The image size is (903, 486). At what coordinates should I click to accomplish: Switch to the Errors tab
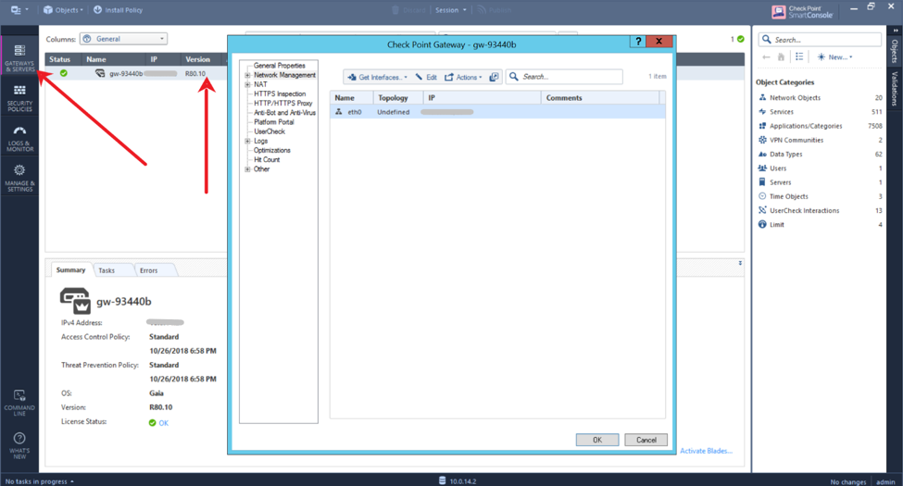pos(148,270)
